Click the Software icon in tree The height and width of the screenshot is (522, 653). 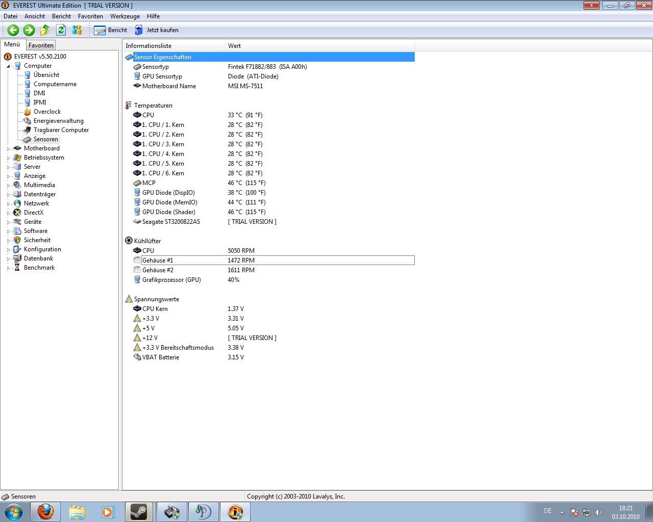[17, 231]
